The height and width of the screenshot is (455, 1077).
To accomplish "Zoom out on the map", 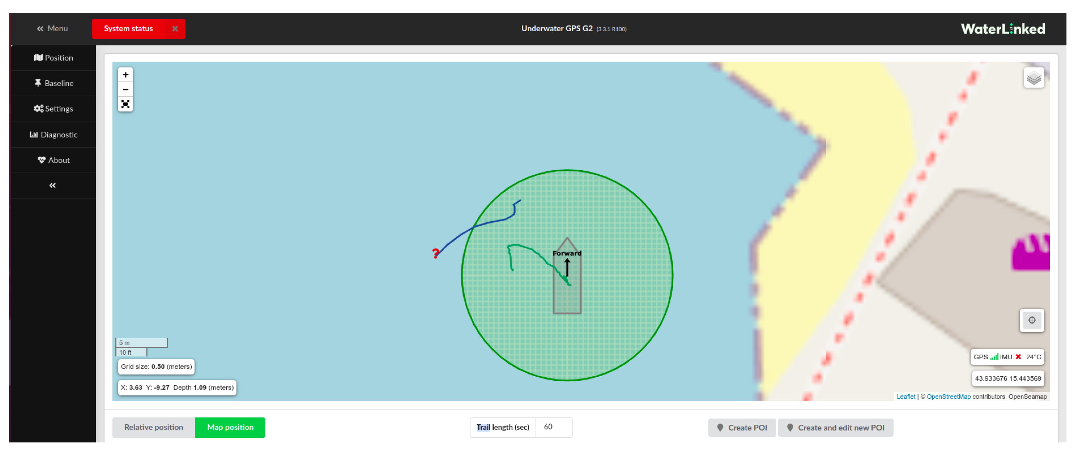I will (125, 90).
